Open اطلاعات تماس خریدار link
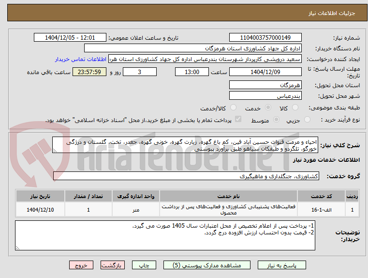Viewport: 368px width, 278px height. pos(81,59)
